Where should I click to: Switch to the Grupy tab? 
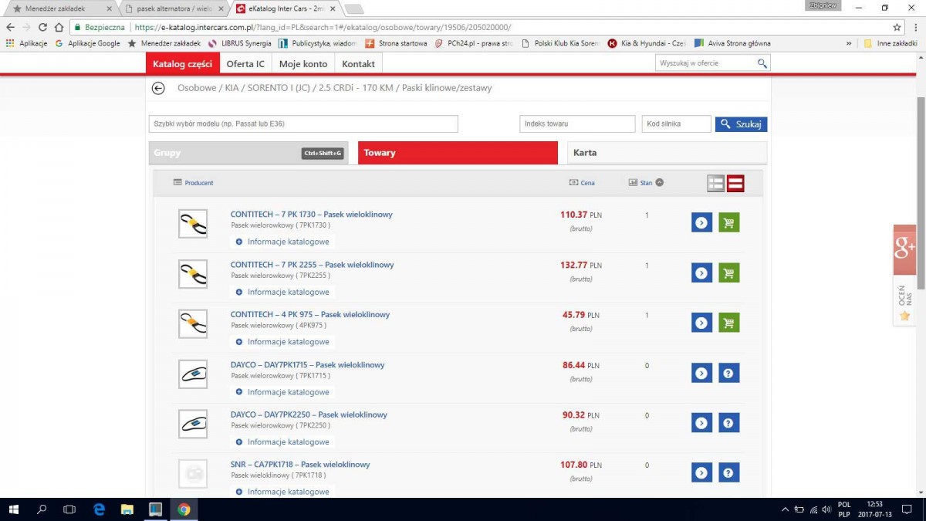pyautogui.click(x=248, y=153)
